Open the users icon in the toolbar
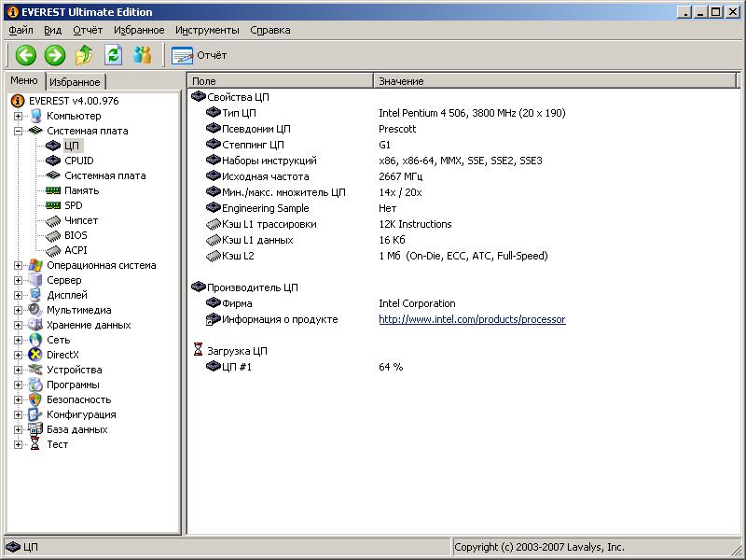Viewport: 746px width, 560px height. click(142, 55)
